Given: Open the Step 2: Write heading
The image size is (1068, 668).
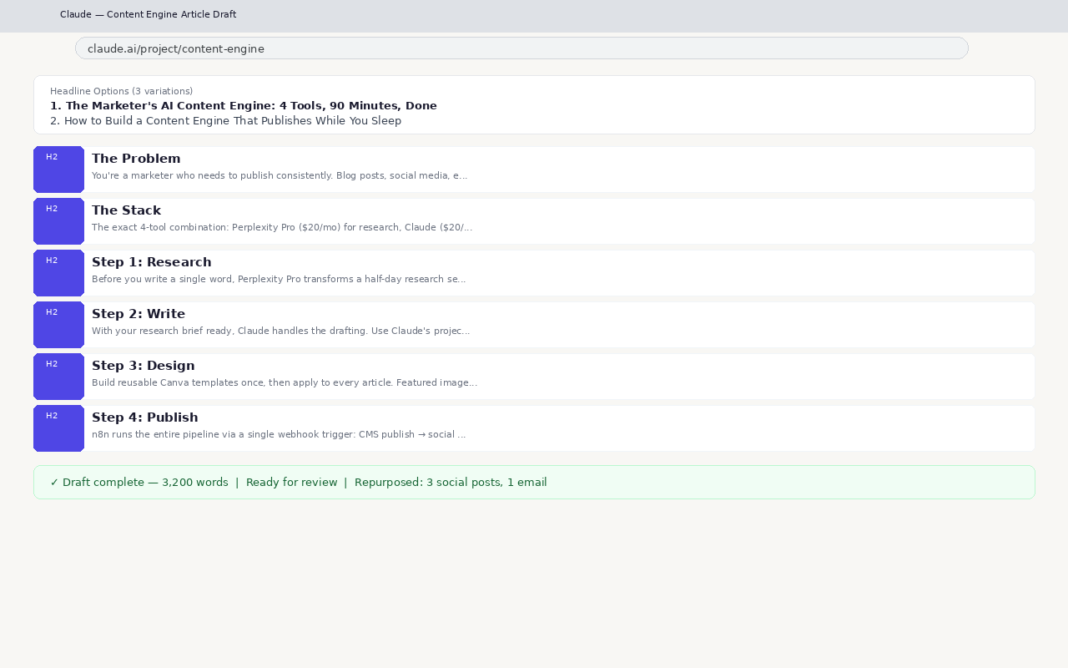Looking at the screenshot, I should click(139, 314).
